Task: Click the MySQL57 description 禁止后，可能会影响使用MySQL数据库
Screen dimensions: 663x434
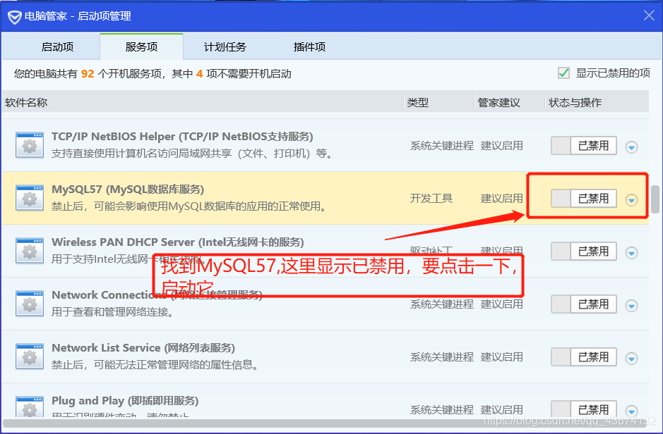Action: tap(189, 206)
